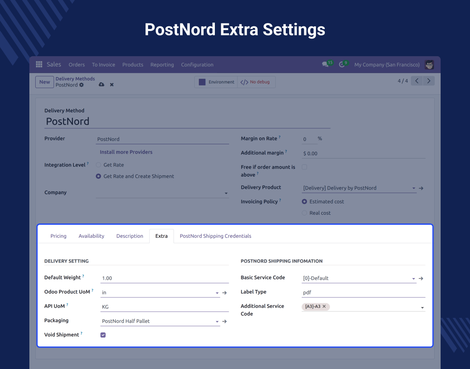Open PostNord Shipping Credentials tab
The image size is (470, 369).
[216, 236]
